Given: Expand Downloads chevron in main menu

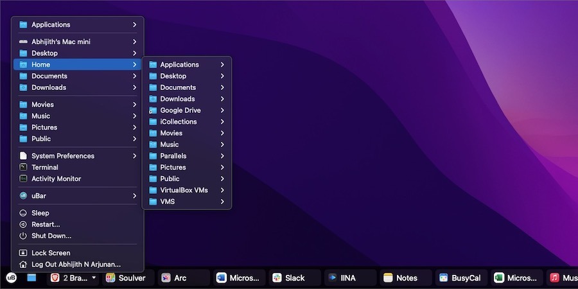Looking at the screenshot, I should pos(135,87).
